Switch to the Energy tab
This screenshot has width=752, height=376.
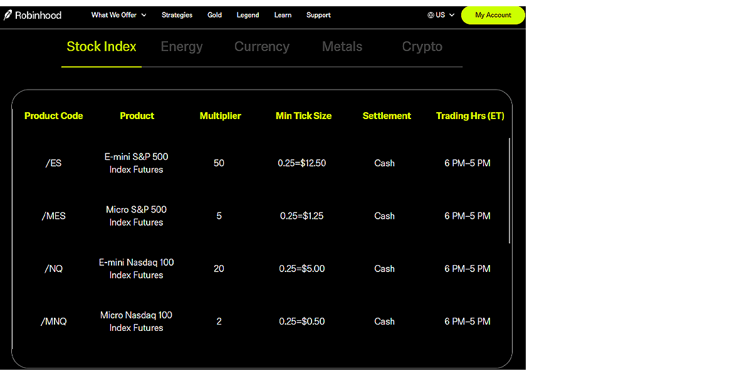[x=182, y=47]
